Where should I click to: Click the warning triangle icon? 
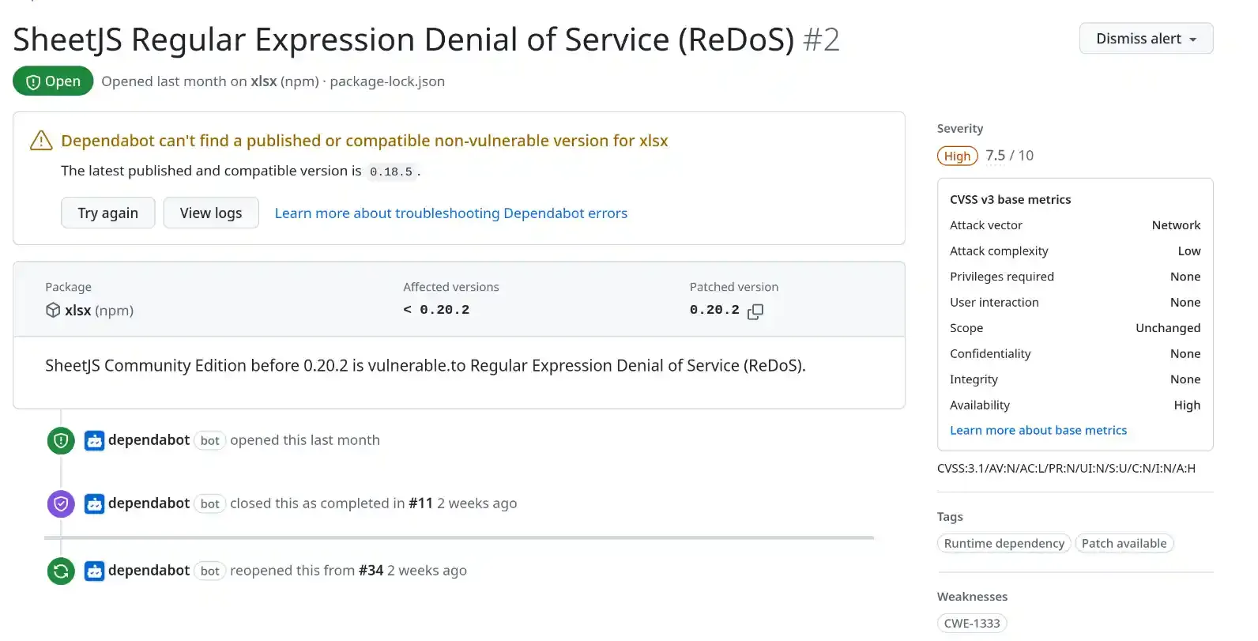point(41,141)
